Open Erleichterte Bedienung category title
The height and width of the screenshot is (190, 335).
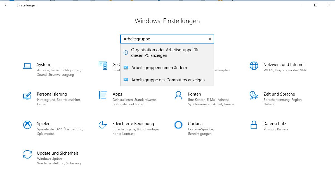coord(133,124)
